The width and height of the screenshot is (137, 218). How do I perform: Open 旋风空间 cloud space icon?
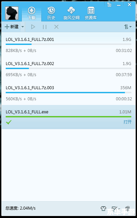pyautogui.click(x=71, y=13)
